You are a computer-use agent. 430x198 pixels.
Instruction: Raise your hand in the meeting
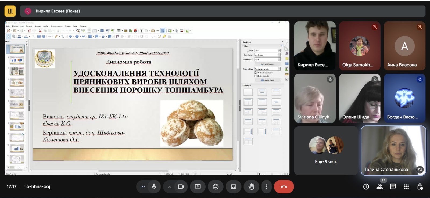251,186
